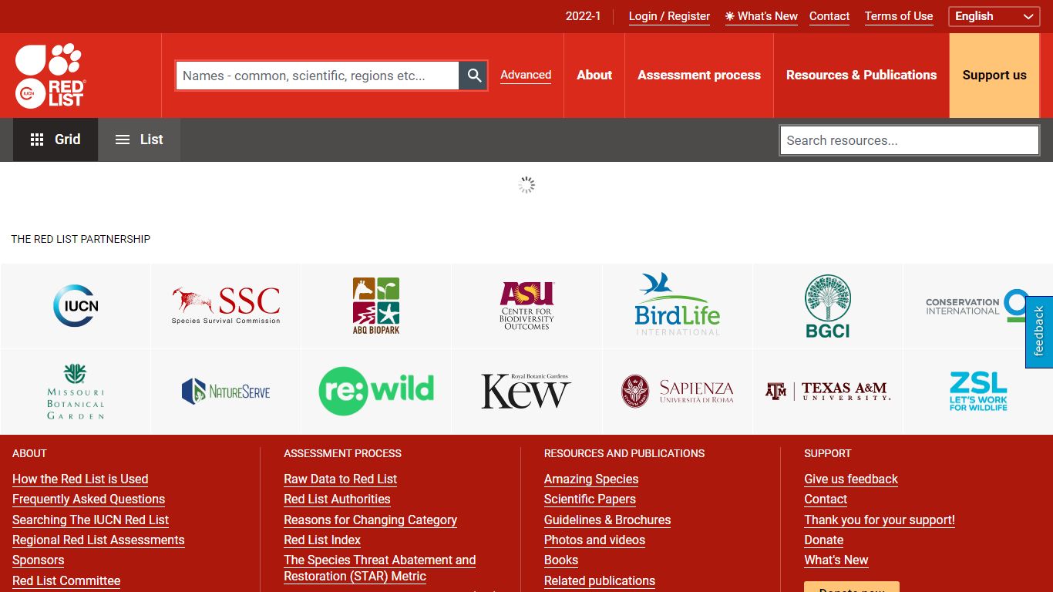Open Guidelines & Brochures
This screenshot has width=1053, height=592.
(607, 520)
